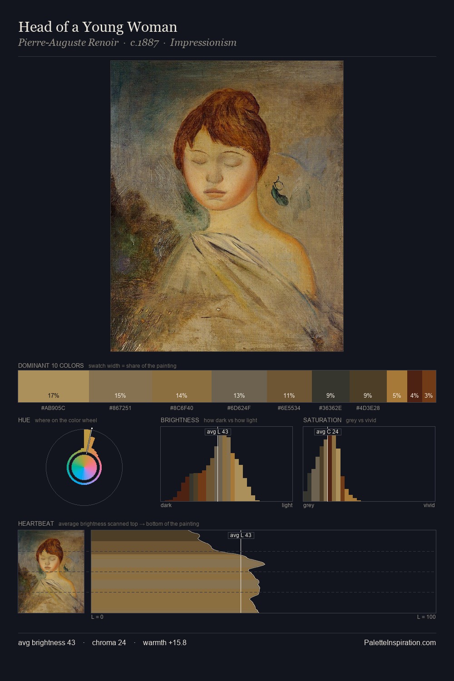This screenshot has width=454, height=681.
Task: Click hex code '#6D624F' label
Action: (239, 408)
